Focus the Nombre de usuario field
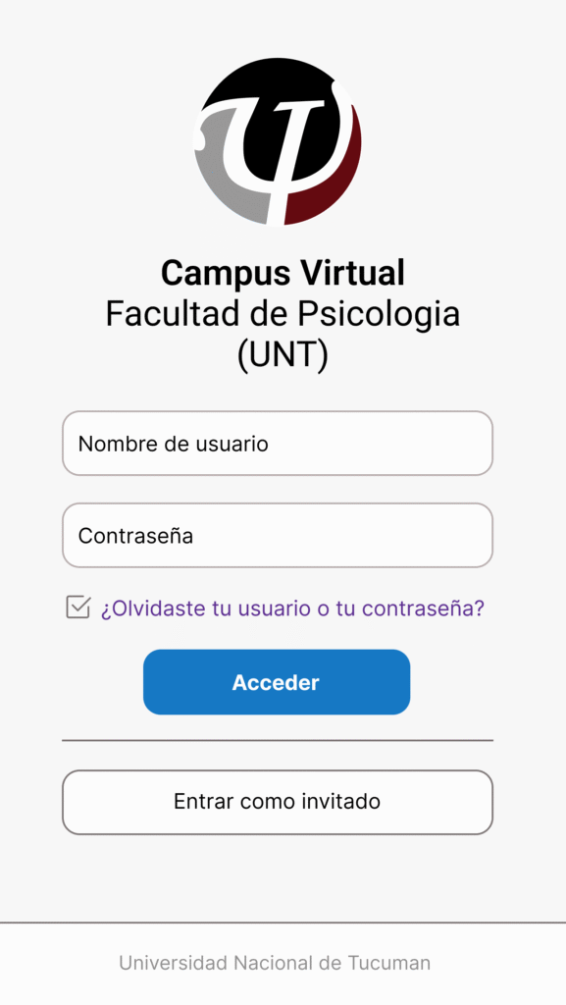 click(278, 444)
